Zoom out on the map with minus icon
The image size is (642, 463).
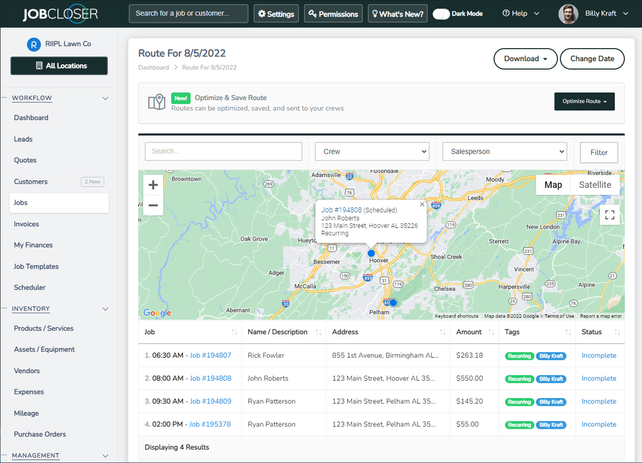153,205
